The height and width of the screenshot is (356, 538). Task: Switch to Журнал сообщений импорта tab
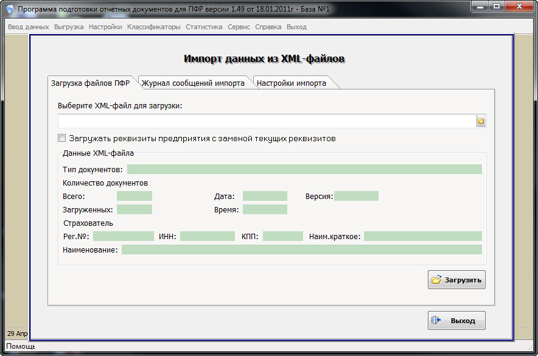point(193,83)
